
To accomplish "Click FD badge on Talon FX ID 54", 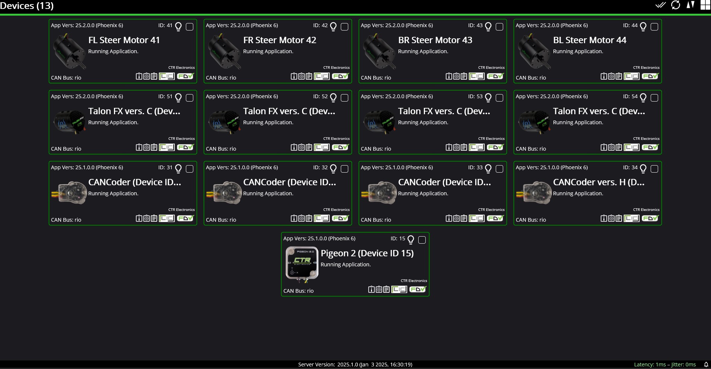I will [x=650, y=147].
